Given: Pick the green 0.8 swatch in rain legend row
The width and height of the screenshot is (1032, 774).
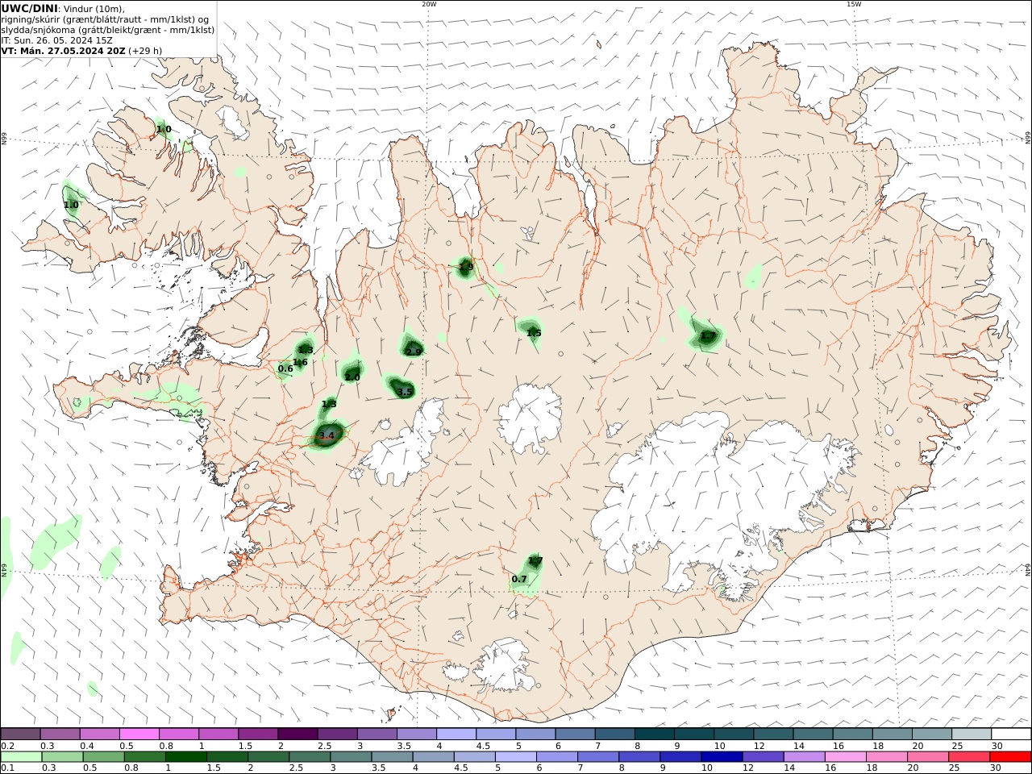Looking at the screenshot, I should (x=144, y=756).
